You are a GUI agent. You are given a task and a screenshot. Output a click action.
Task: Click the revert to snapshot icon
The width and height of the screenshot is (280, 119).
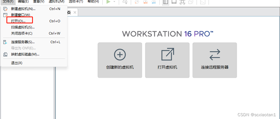coord(145,2)
